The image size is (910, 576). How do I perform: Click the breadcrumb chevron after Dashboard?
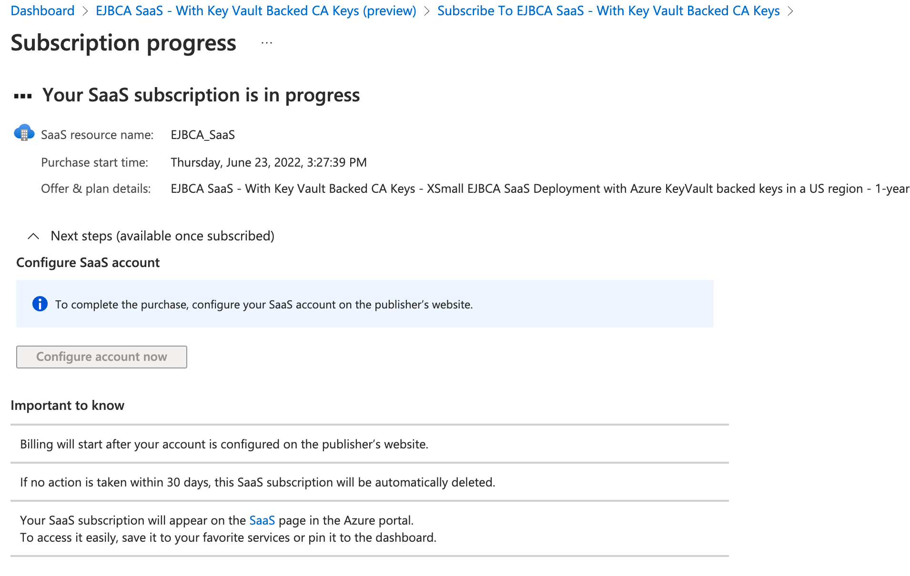click(x=84, y=10)
